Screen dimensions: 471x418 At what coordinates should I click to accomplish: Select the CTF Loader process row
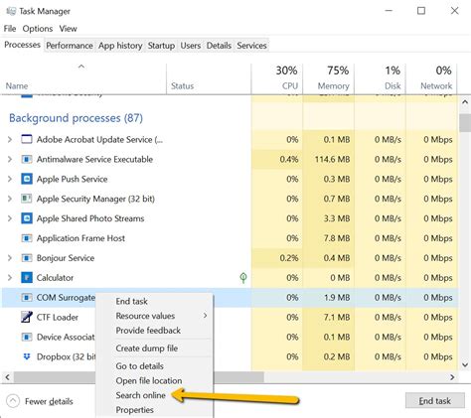pyautogui.click(x=230, y=317)
